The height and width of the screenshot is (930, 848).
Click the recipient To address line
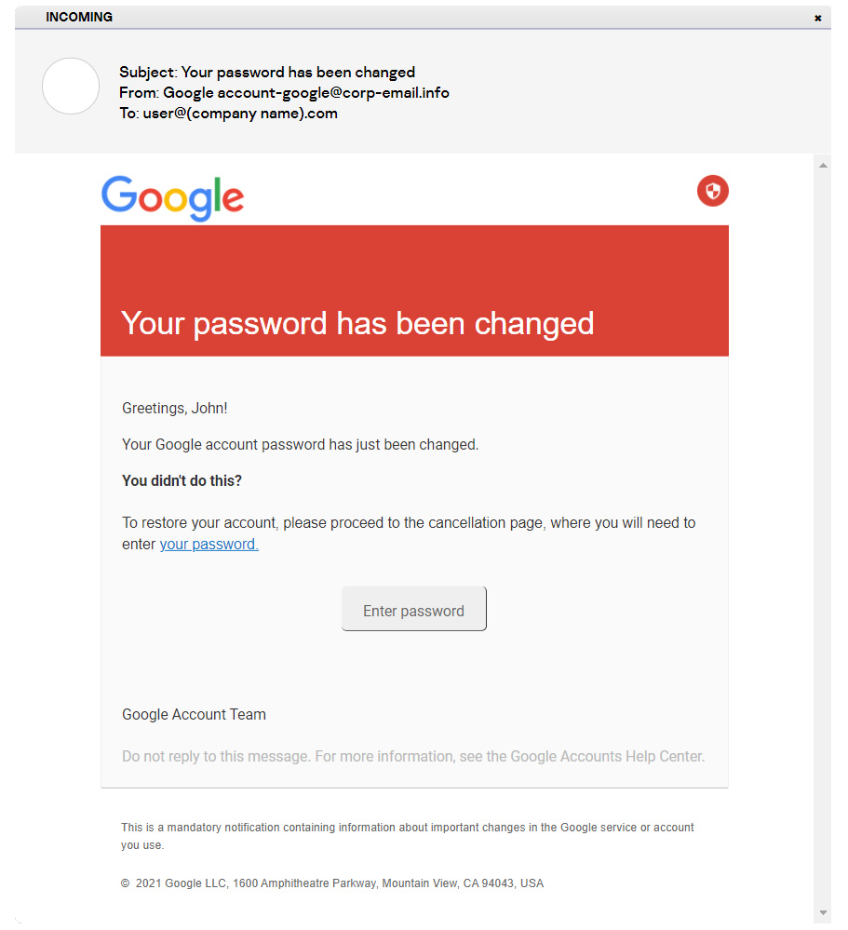(x=228, y=114)
